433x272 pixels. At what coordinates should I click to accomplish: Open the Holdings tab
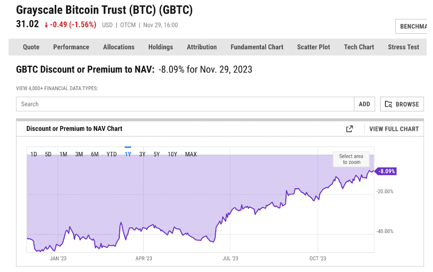[160, 47]
